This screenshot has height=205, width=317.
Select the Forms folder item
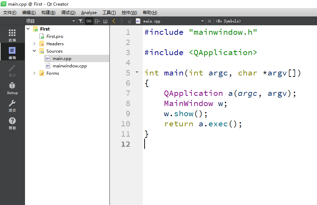[x=53, y=73]
